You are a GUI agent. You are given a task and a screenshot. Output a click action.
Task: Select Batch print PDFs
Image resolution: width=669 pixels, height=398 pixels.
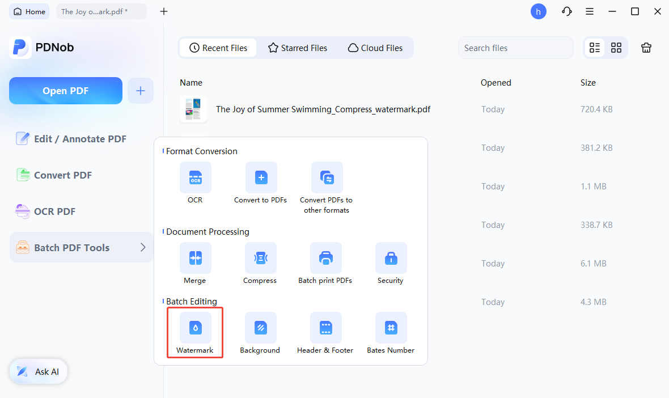325,258
